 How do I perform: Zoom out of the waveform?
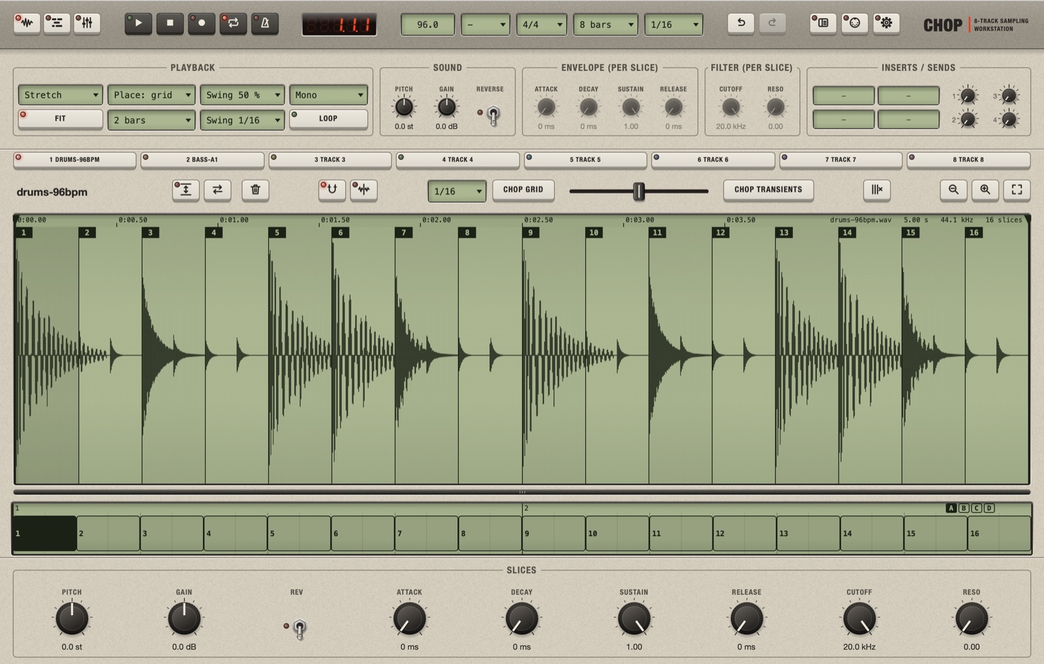click(953, 190)
